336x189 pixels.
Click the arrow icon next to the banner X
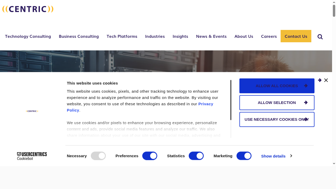click(320, 80)
